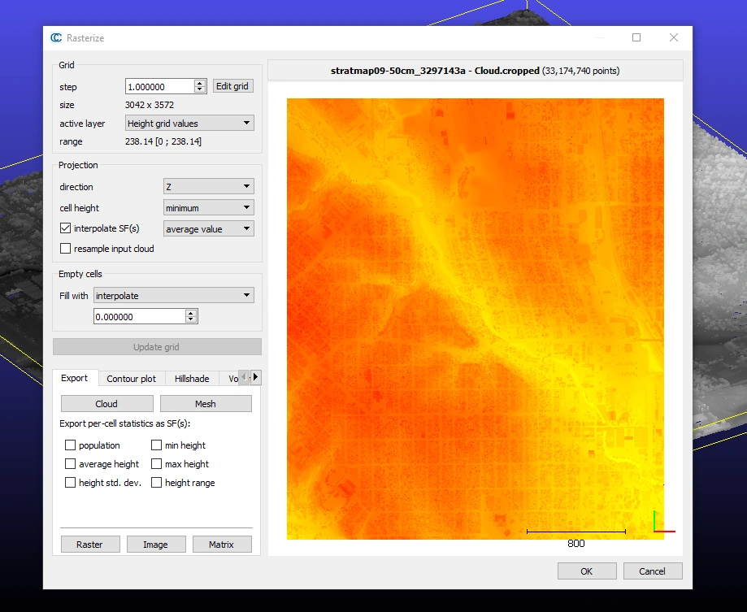747x612 pixels.
Task: Click the height raster preview image
Action: point(475,319)
